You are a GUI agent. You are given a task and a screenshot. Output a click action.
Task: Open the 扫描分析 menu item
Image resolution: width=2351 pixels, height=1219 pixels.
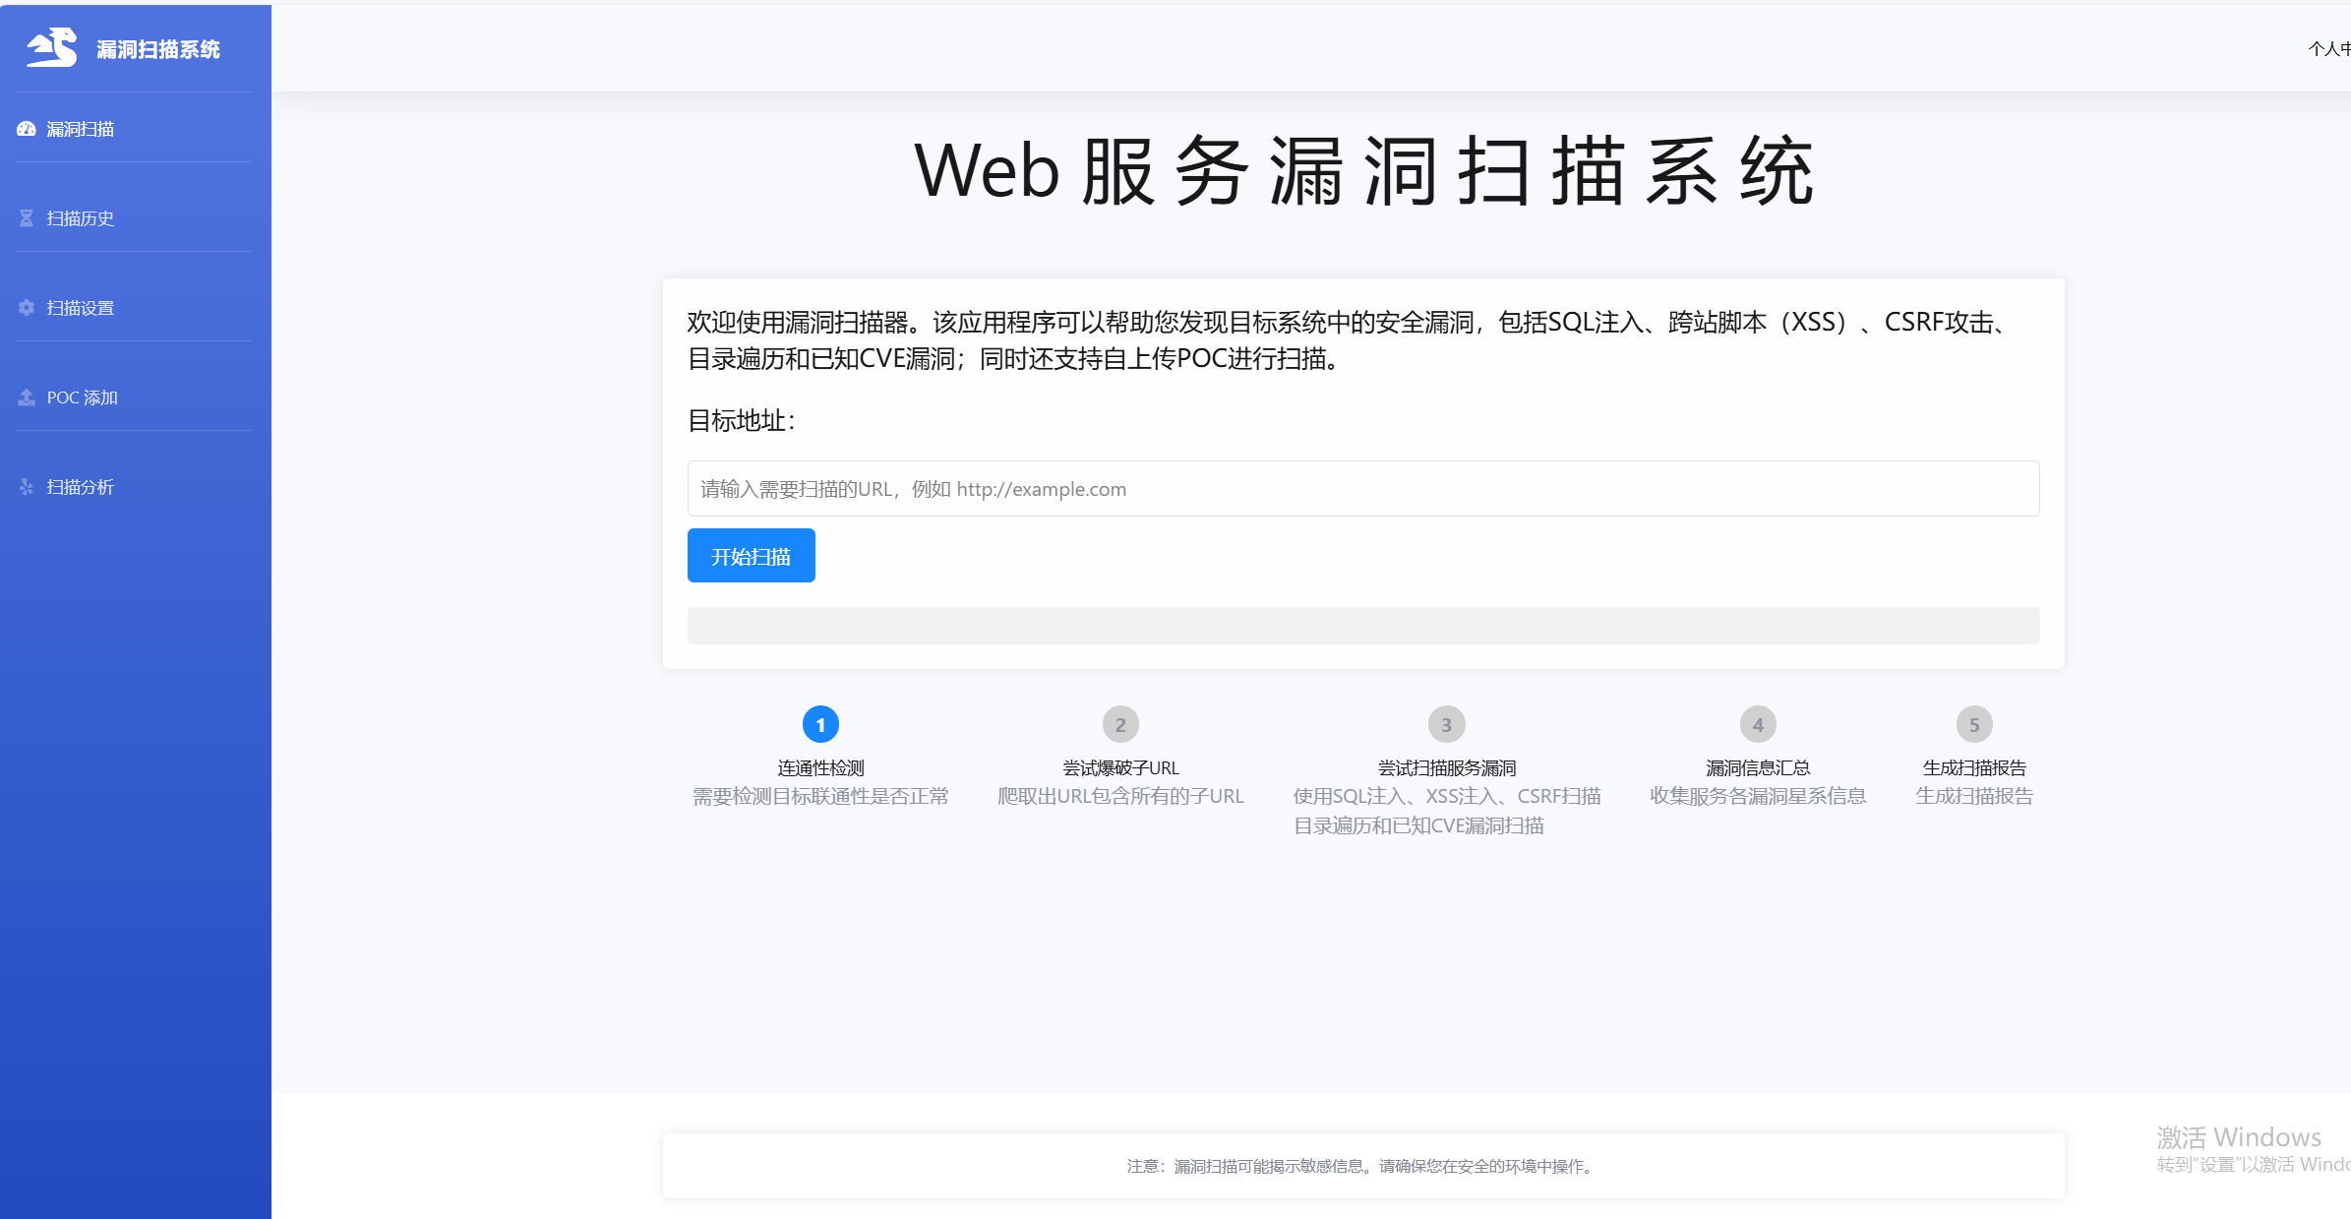coord(81,487)
